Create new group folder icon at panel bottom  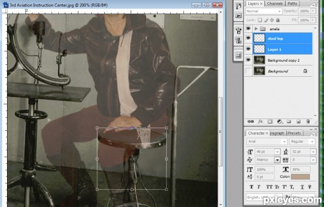(x=289, y=122)
